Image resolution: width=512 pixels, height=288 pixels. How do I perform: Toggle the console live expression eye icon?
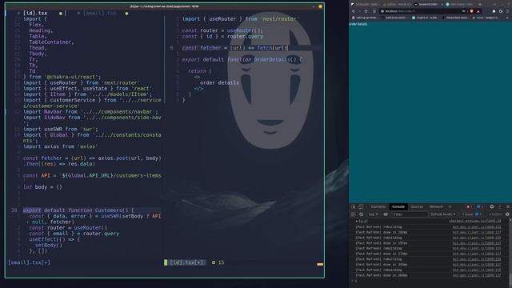click(x=386, y=214)
